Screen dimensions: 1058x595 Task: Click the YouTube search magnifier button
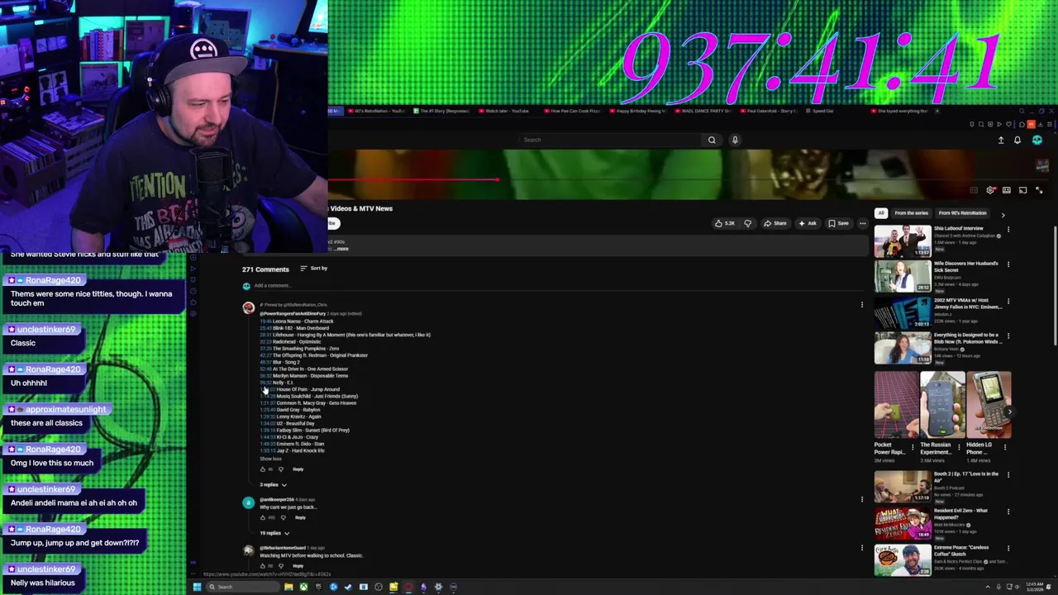[x=712, y=140]
